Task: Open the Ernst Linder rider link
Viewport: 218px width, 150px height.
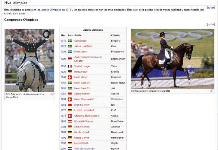Action: click(81, 52)
